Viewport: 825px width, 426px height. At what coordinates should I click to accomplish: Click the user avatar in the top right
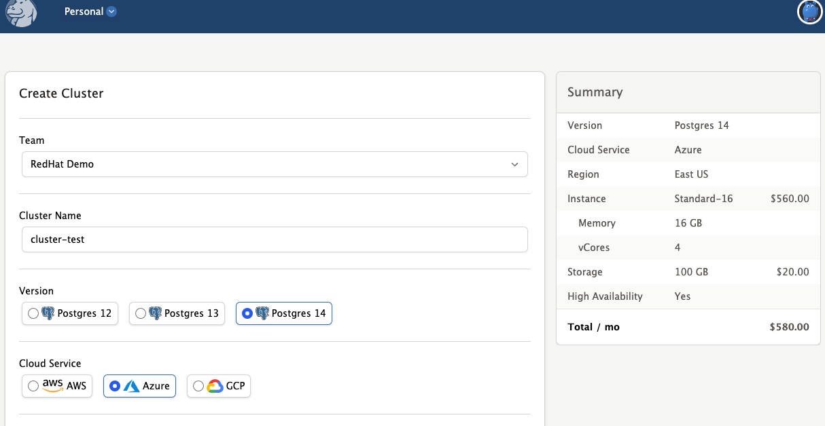[x=809, y=12]
